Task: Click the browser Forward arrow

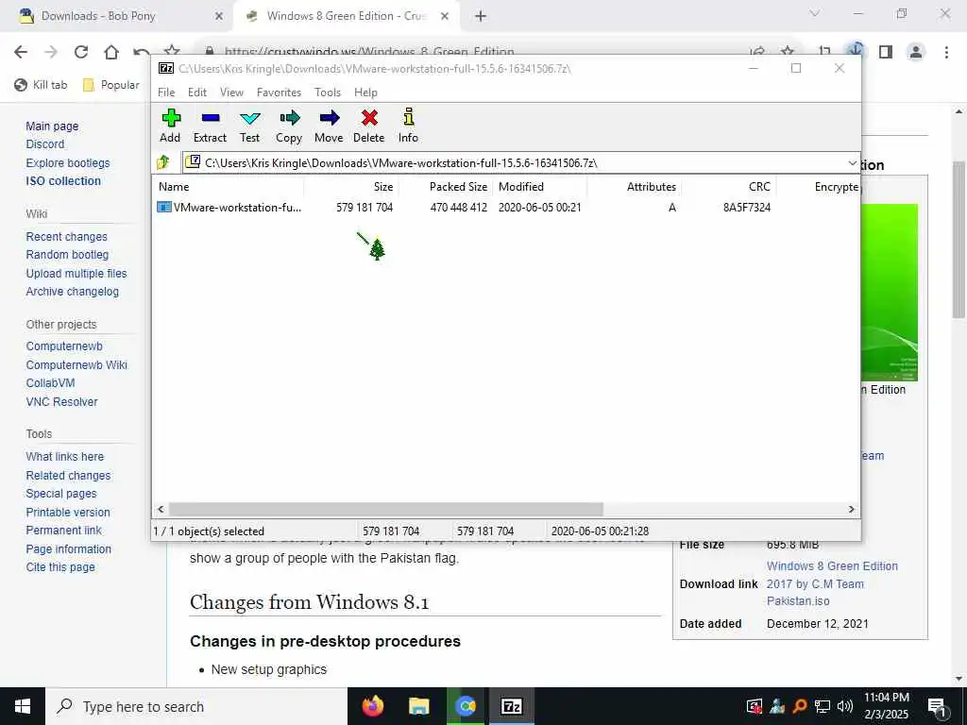Action: 51,52
